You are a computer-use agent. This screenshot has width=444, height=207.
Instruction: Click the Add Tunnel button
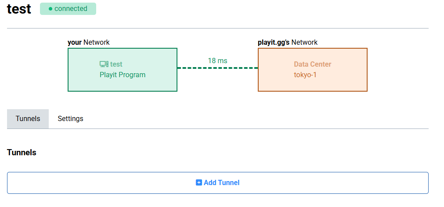218,183
